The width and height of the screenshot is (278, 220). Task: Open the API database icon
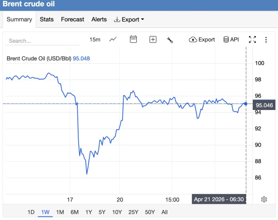(231, 40)
